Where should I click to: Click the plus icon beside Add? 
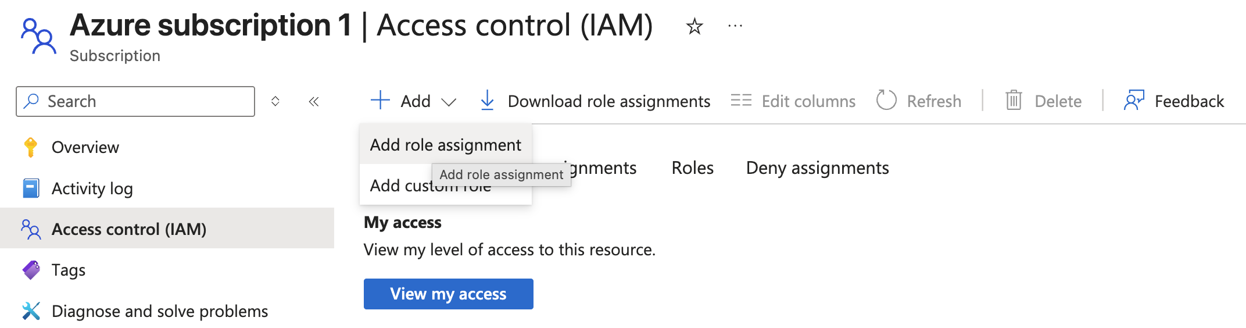(x=380, y=100)
